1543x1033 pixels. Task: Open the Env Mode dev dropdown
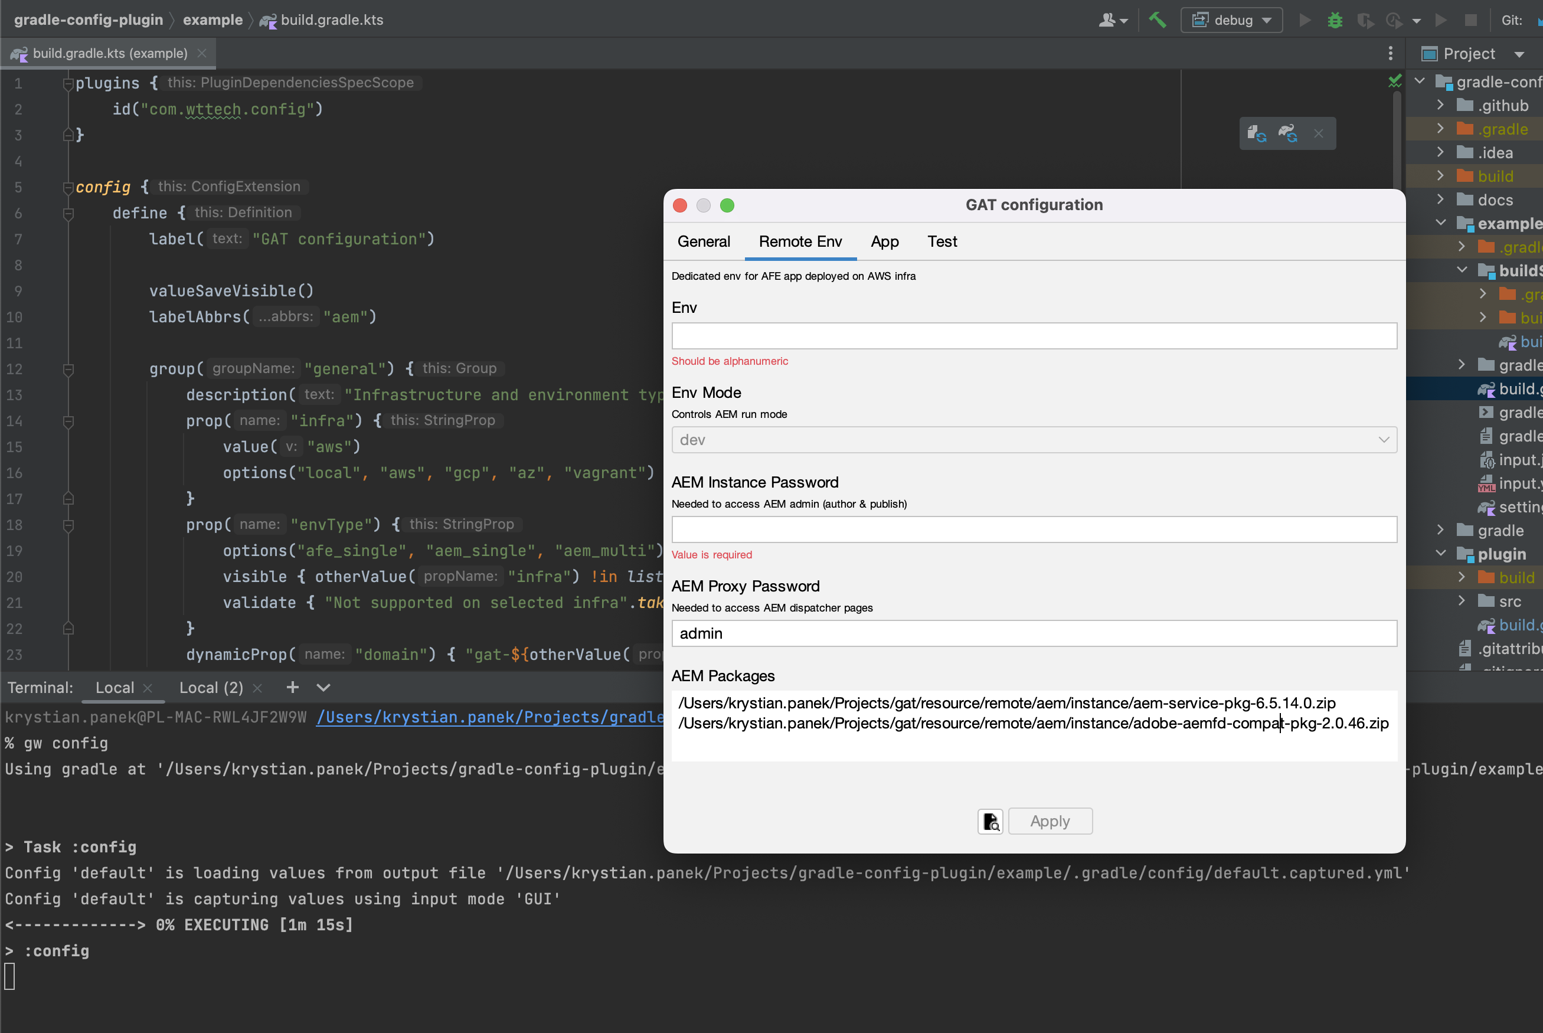(x=1033, y=439)
